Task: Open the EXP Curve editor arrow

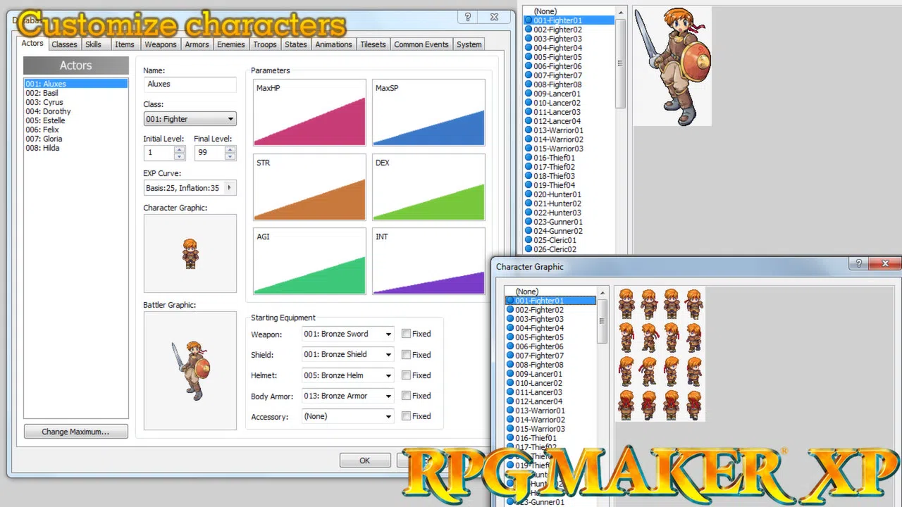Action: (229, 188)
